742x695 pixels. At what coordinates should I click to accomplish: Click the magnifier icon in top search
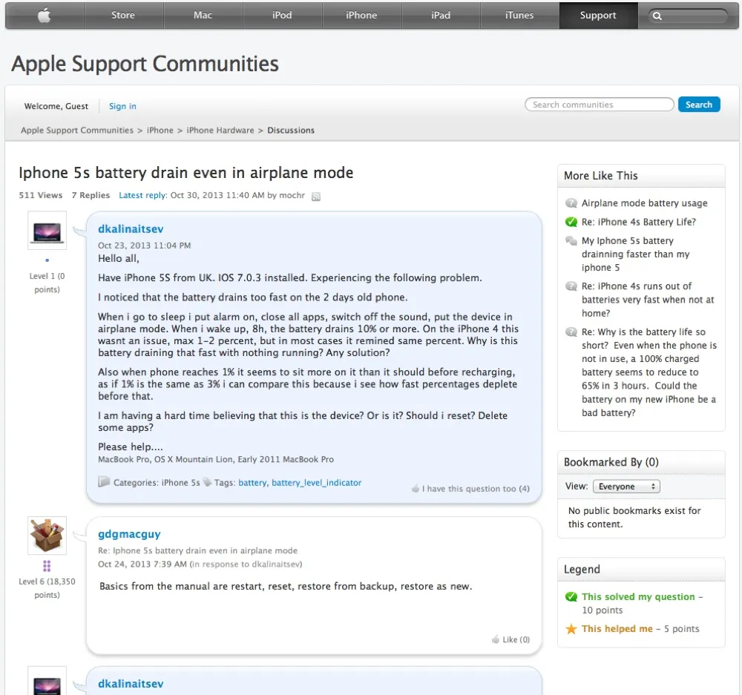657,16
